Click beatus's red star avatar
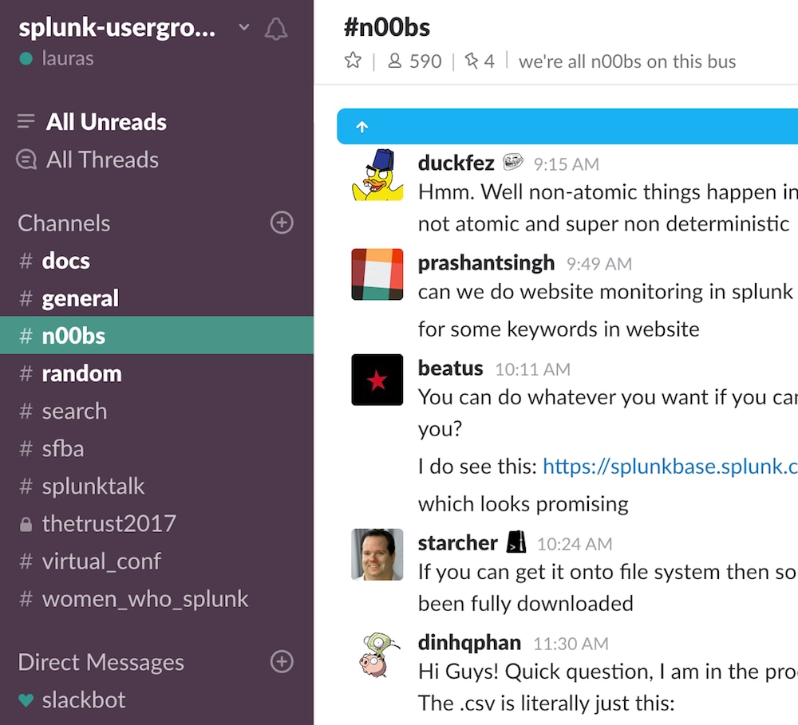The height and width of the screenshot is (725, 798). 377,380
